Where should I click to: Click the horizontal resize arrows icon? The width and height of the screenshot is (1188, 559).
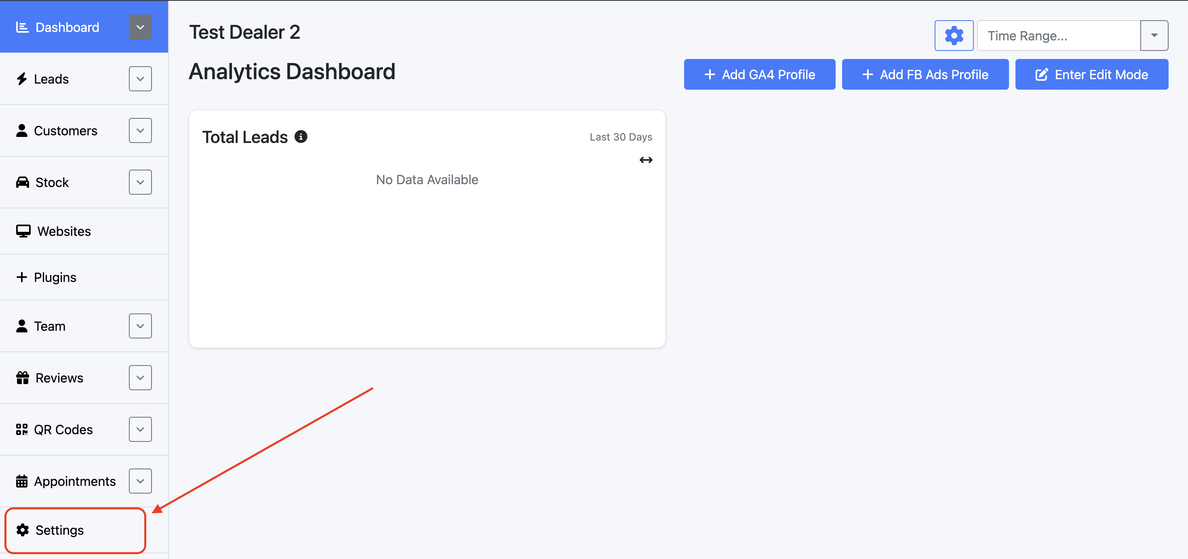point(646,160)
